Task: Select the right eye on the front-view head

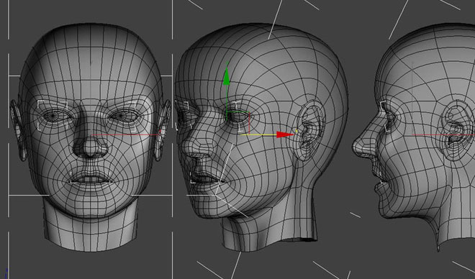Action: [125, 116]
